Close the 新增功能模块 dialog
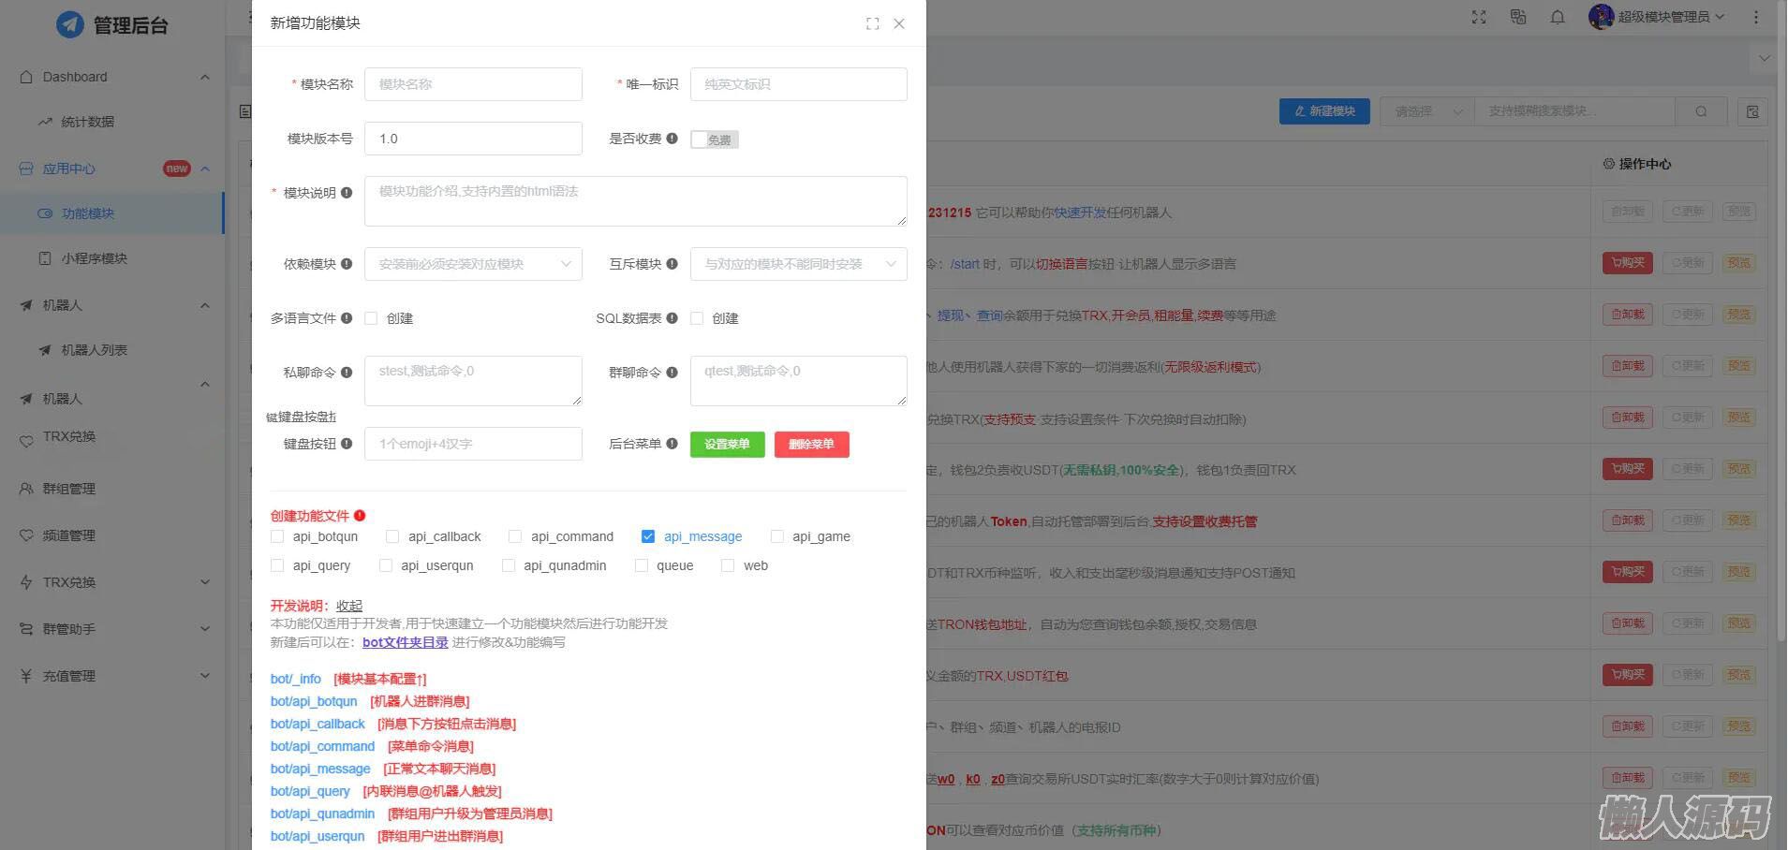The width and height of the screenshot is (1788, 850). click(899, 23)
